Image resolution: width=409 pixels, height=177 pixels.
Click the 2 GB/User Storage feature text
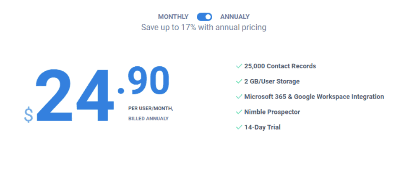(x=272, y=82)
